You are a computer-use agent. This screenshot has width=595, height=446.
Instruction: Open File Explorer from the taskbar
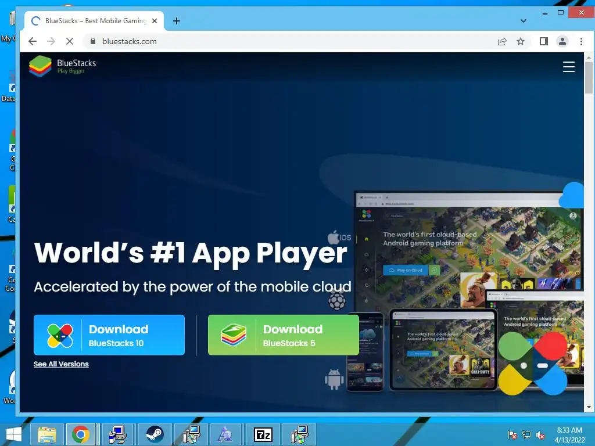point(46,434)
